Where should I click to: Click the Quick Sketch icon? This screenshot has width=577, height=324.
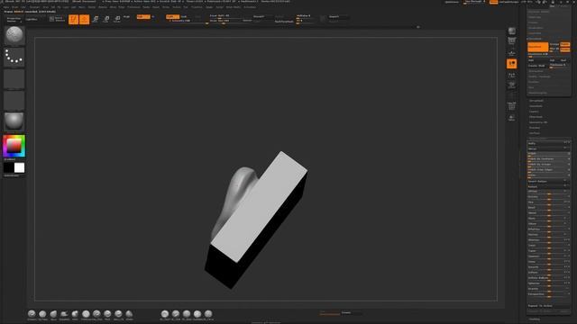click(57, 19)
